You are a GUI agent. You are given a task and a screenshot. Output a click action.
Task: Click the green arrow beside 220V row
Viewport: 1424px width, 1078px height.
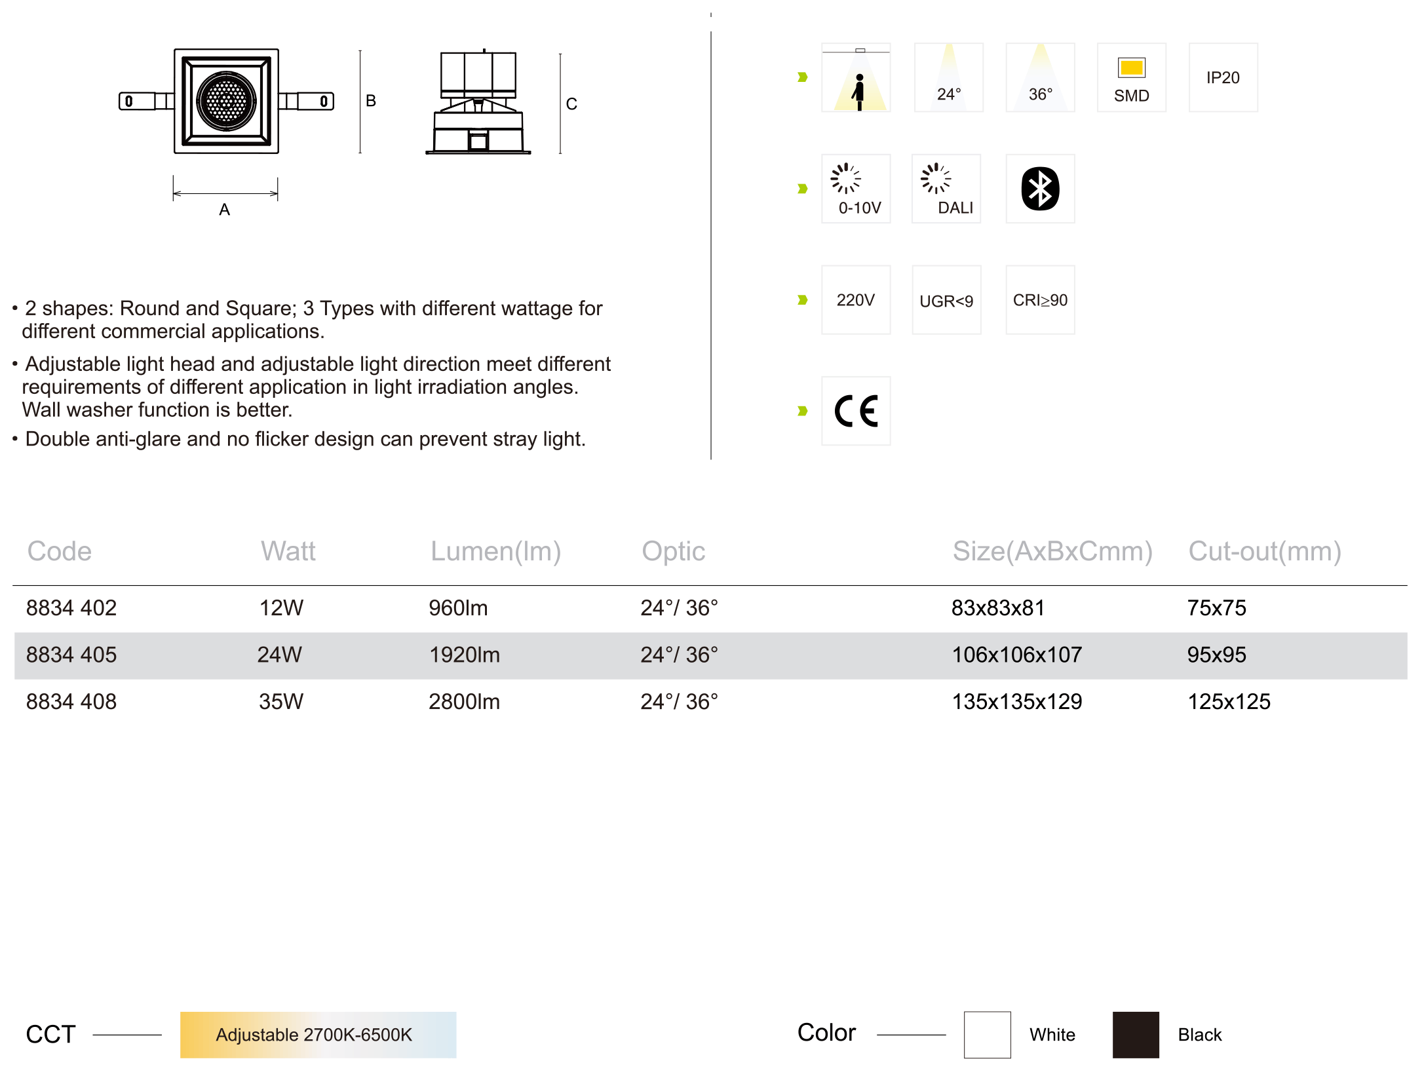[x=802, y=300]
